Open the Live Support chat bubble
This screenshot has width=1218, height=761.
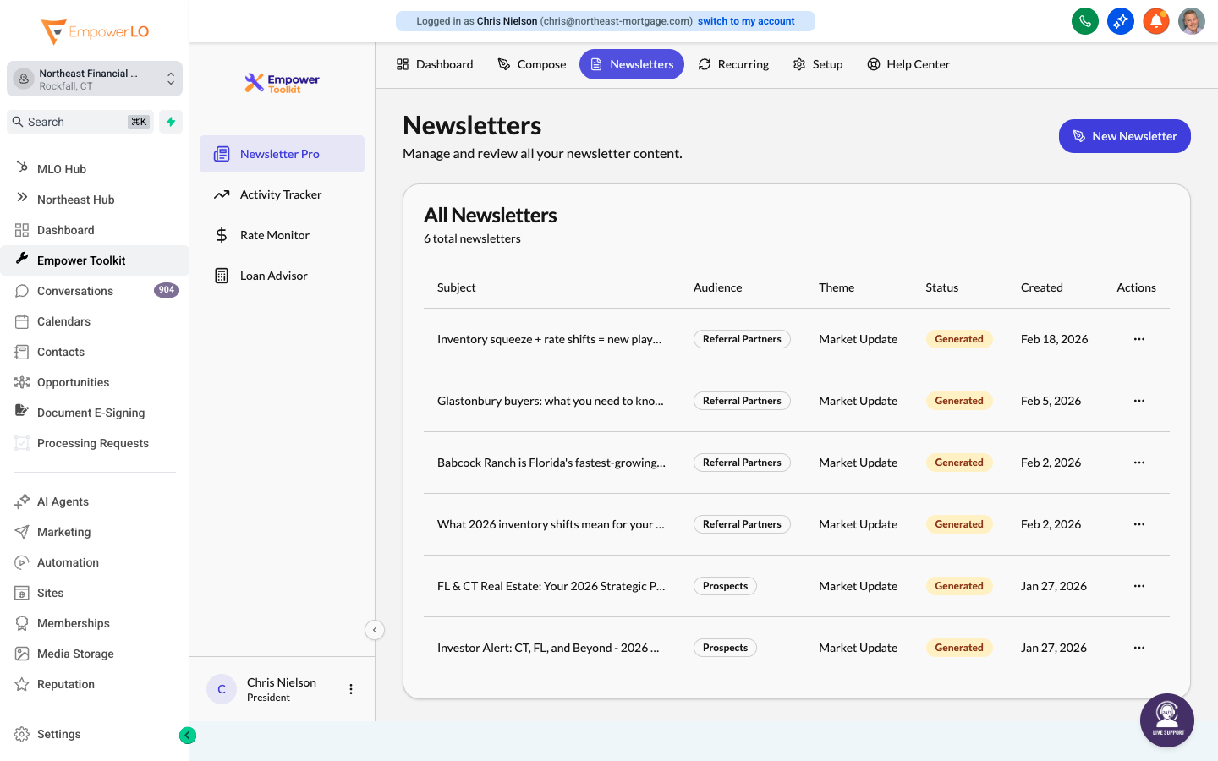[1167, 720]
